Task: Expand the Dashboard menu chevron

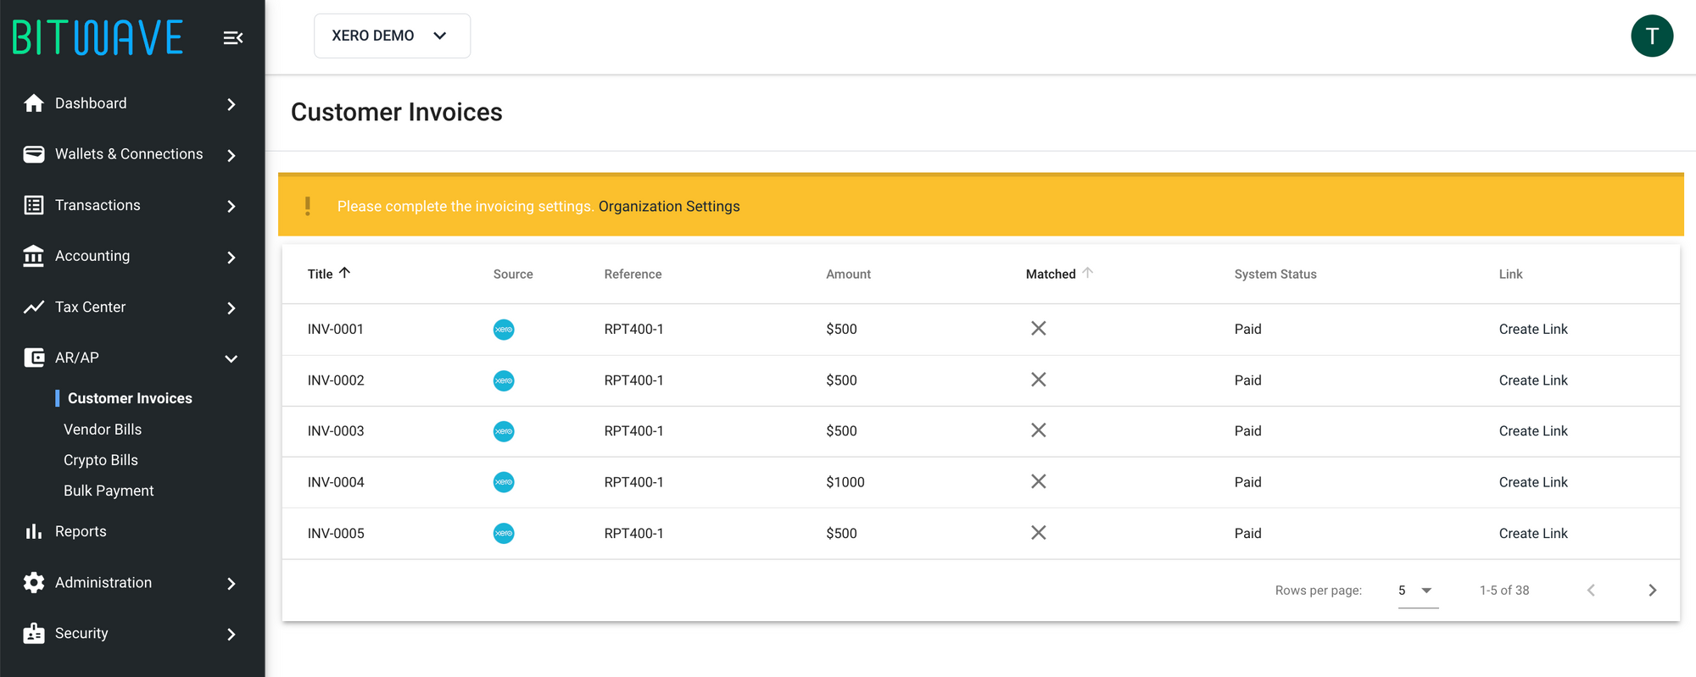Action: click(232, 104)
